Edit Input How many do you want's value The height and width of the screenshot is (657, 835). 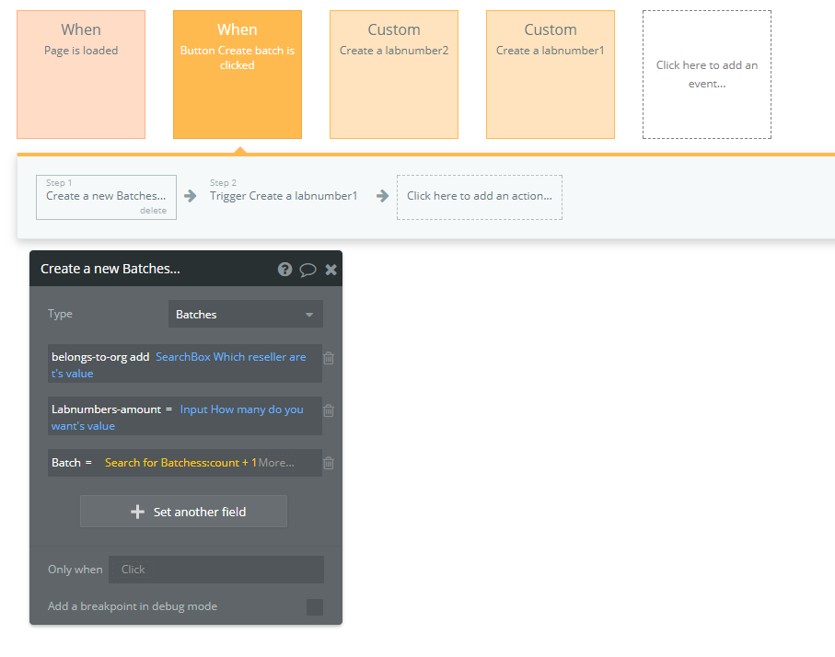click(178, 418)
